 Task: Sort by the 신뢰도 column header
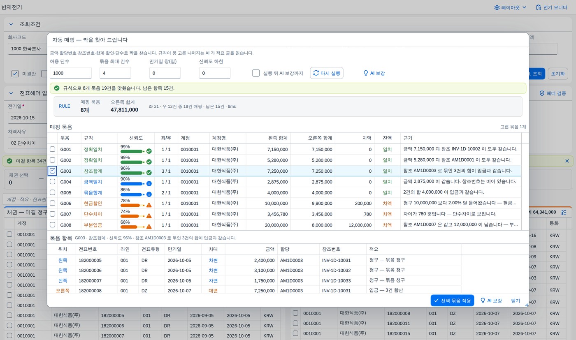(x=135, y=138)
